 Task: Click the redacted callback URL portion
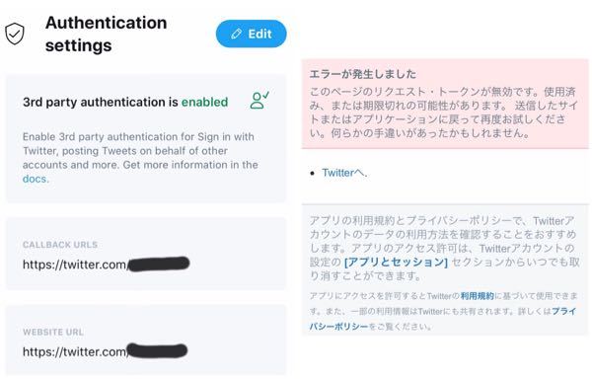point(158,264)
